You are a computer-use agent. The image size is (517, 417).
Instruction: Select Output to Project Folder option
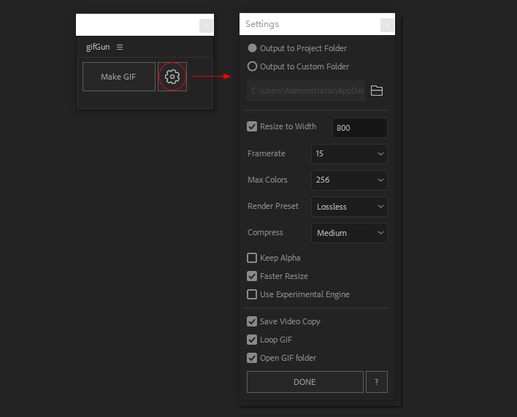[x=253, y=48]
